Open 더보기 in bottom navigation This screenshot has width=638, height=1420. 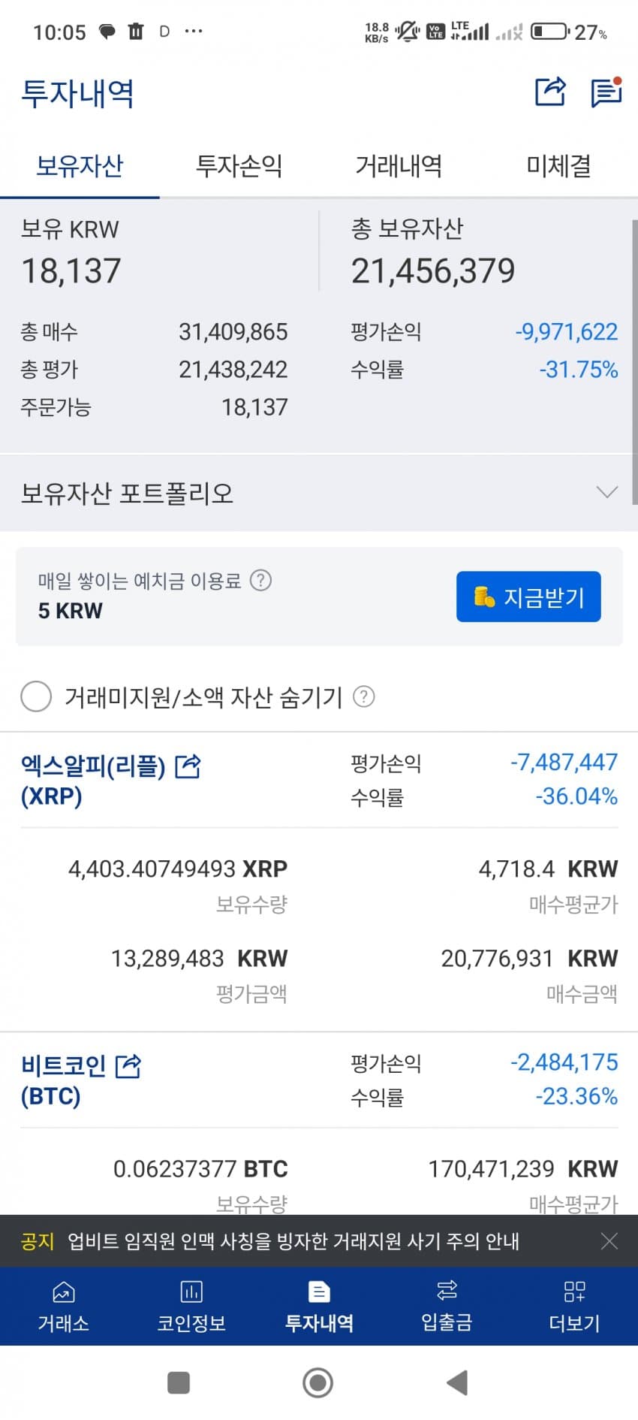pyautogui.click(x=574, y=1307)
